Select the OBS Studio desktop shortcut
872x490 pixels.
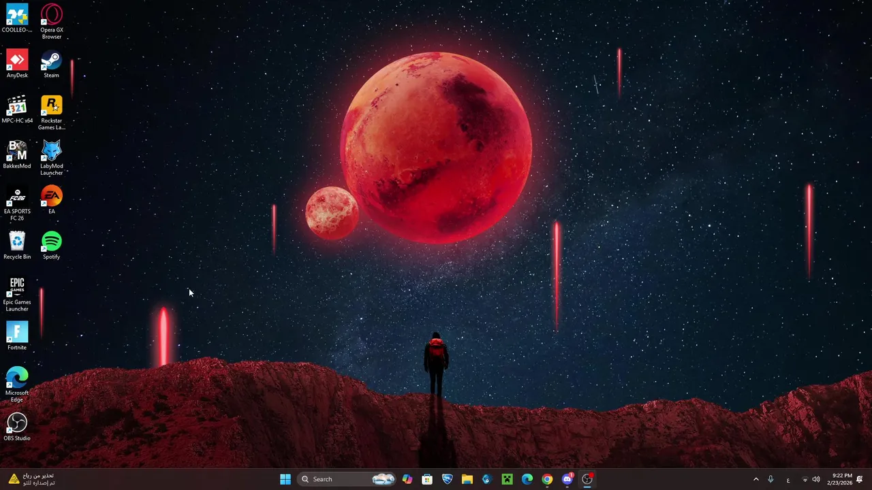(17, 427)
